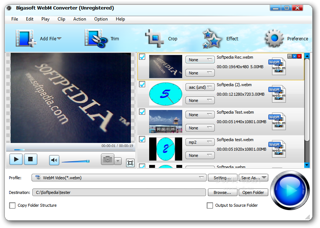Screen dimensions: 320x228
Task: Select the Softpedia test.webm thumbnail
Action: 166,149
